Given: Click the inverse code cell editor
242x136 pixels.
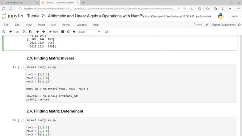Looking at the screenshot, I should click(x=130, y=83).
